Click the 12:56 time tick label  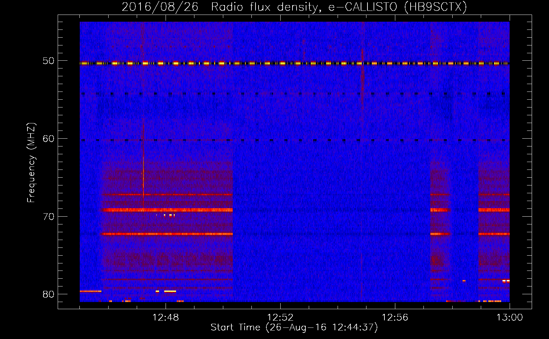395,318
